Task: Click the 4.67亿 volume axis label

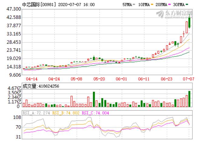Action: (15, 88)
